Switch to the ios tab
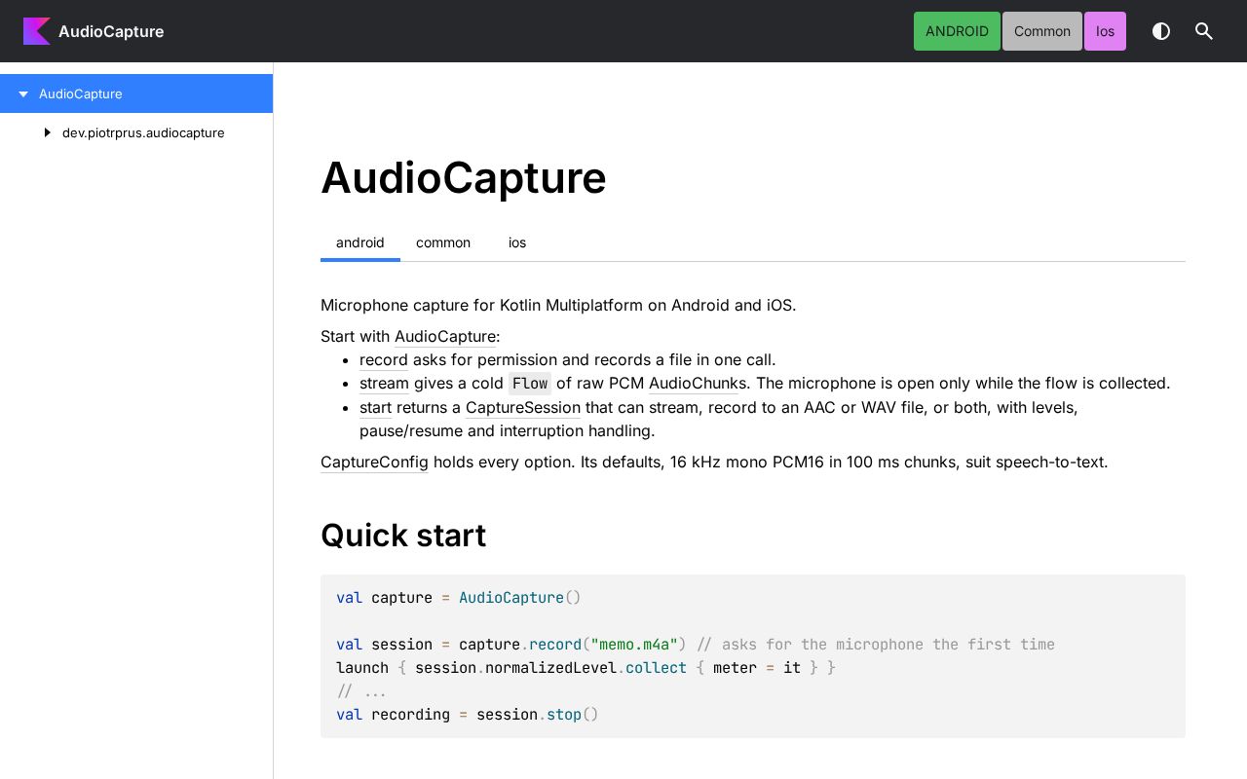Screen dimensions: 1247x779 (x=517, y=242)
